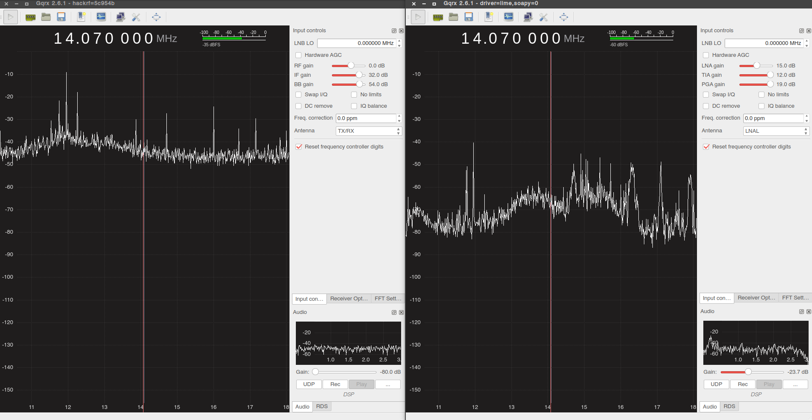Check DC remove in the Lime window
Screen dimensions: 812x420
click(706, 106)
